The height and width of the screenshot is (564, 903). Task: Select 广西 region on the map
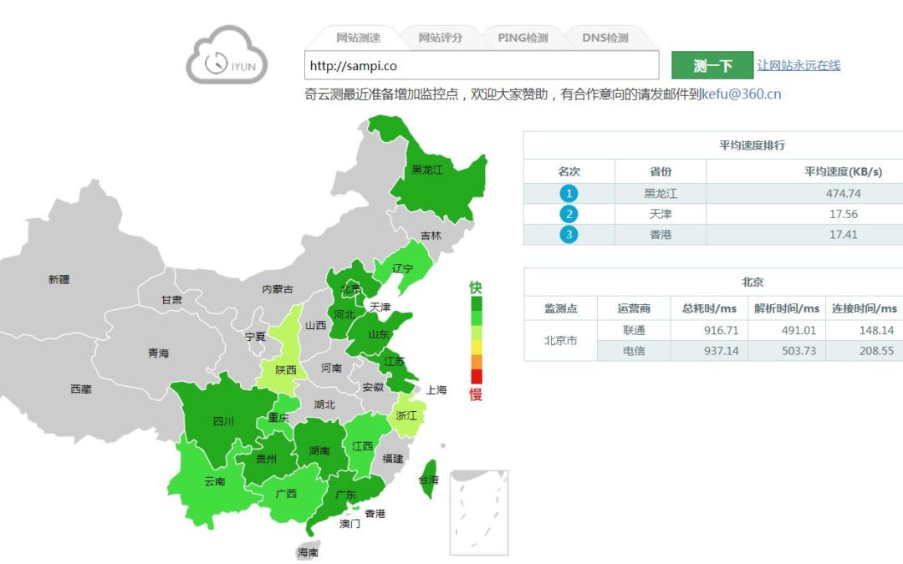pyautogui.click(x=286, y=494)
